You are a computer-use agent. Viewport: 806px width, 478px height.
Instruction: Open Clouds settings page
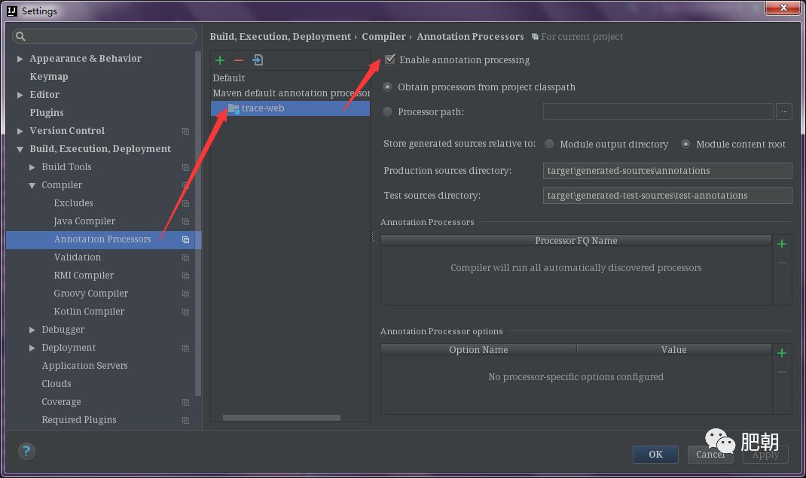tap(56, 384)
